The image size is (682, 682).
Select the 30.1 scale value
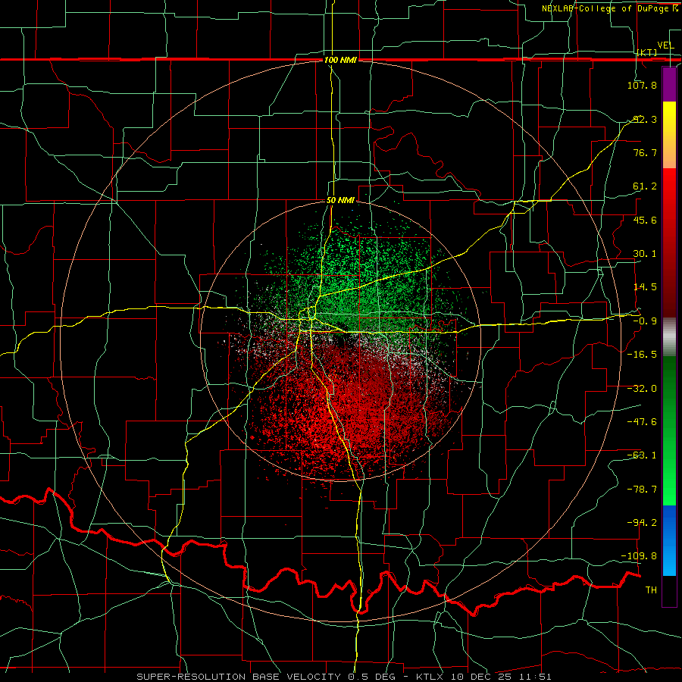[645, 254]
